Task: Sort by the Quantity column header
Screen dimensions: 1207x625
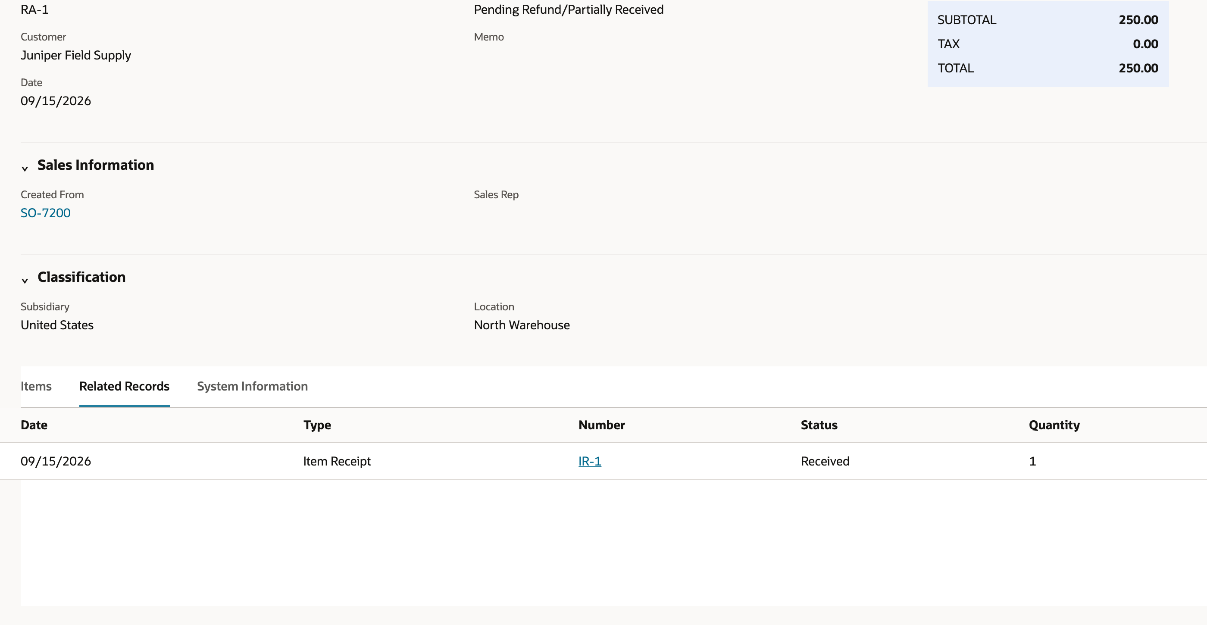Action: (1054, 425)
